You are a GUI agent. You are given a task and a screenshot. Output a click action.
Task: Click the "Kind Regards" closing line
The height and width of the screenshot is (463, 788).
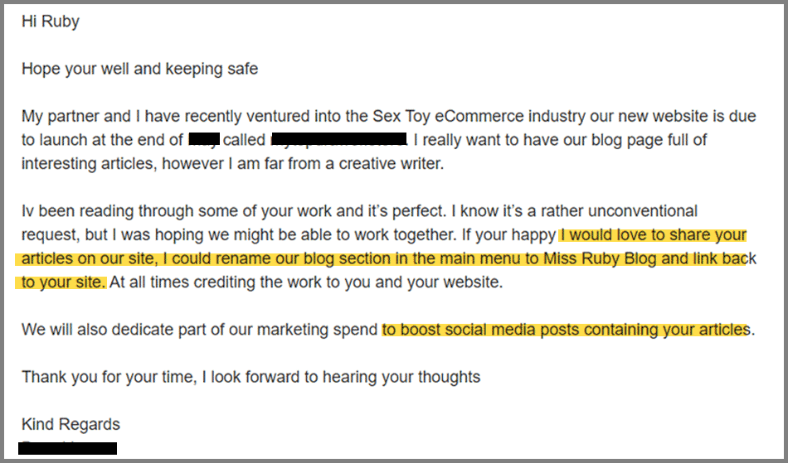tap(71, 424)
